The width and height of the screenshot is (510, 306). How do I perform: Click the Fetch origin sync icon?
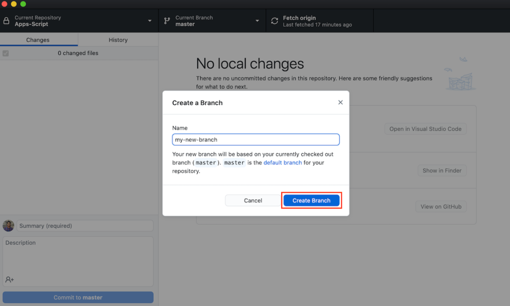[274, 21]
